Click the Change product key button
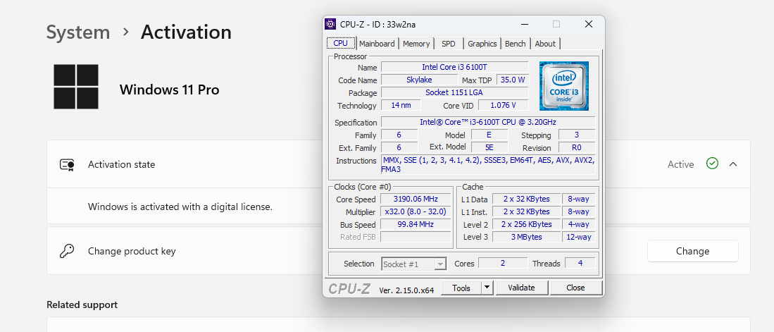Viewport: 774px width, 332px height. [x=692, y=251]
